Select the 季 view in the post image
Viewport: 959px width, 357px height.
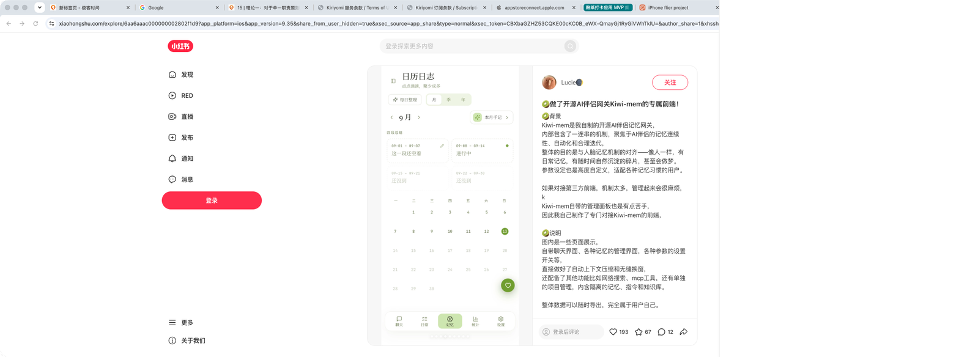click(449, 100)
